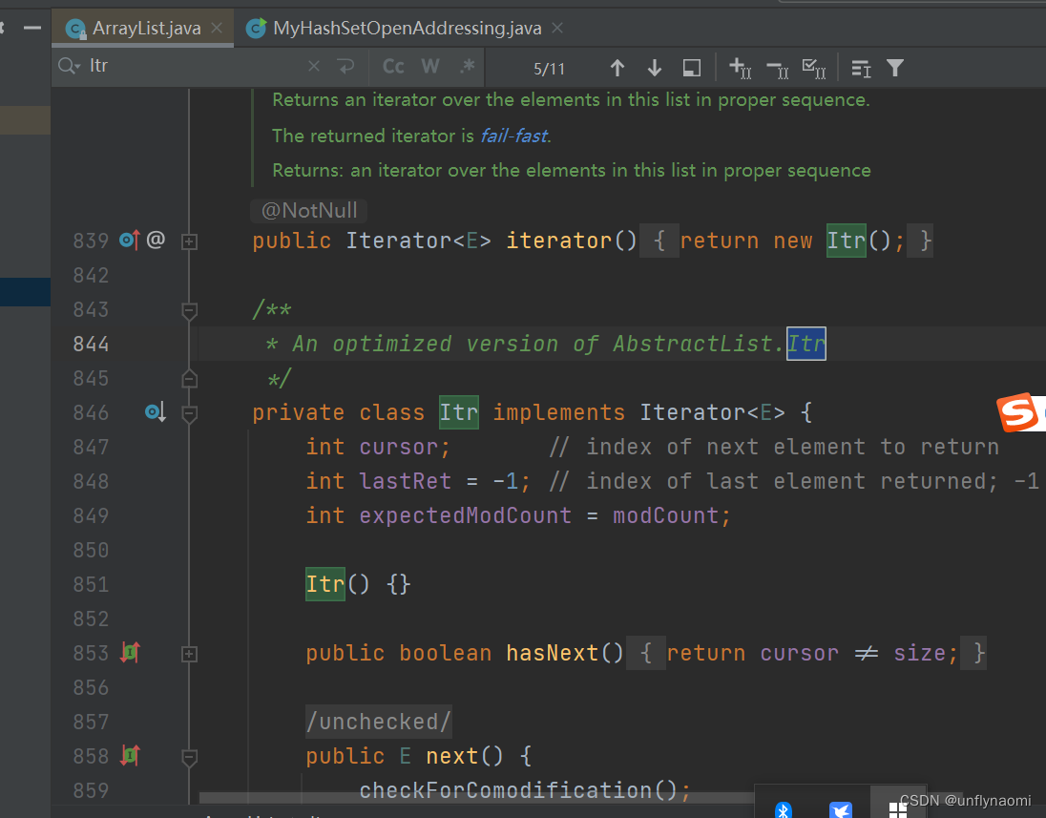The image size is (1046, 818).
Task: Add selection for next occurrence
Action: tap(740, 68)
